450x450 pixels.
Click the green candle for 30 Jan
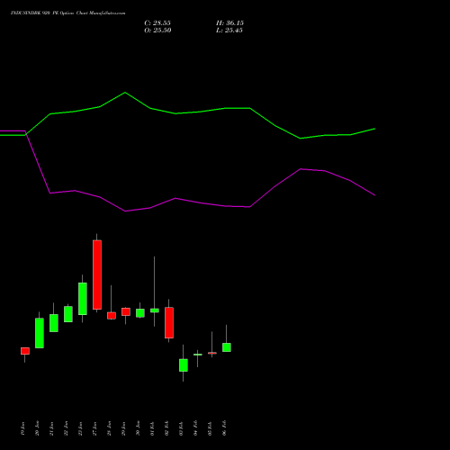(140, 313)
